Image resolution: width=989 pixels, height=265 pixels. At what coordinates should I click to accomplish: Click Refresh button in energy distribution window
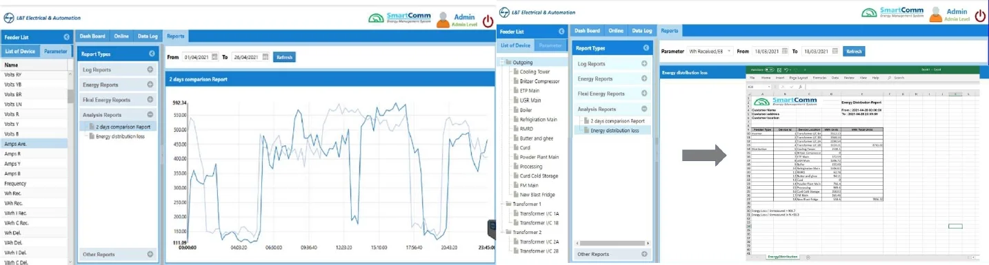click(853, 51)
